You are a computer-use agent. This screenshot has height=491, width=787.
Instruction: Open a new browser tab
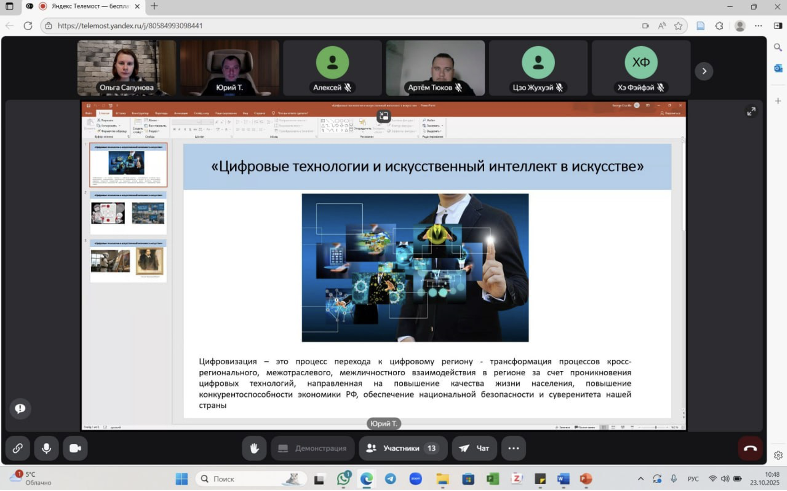154,6
